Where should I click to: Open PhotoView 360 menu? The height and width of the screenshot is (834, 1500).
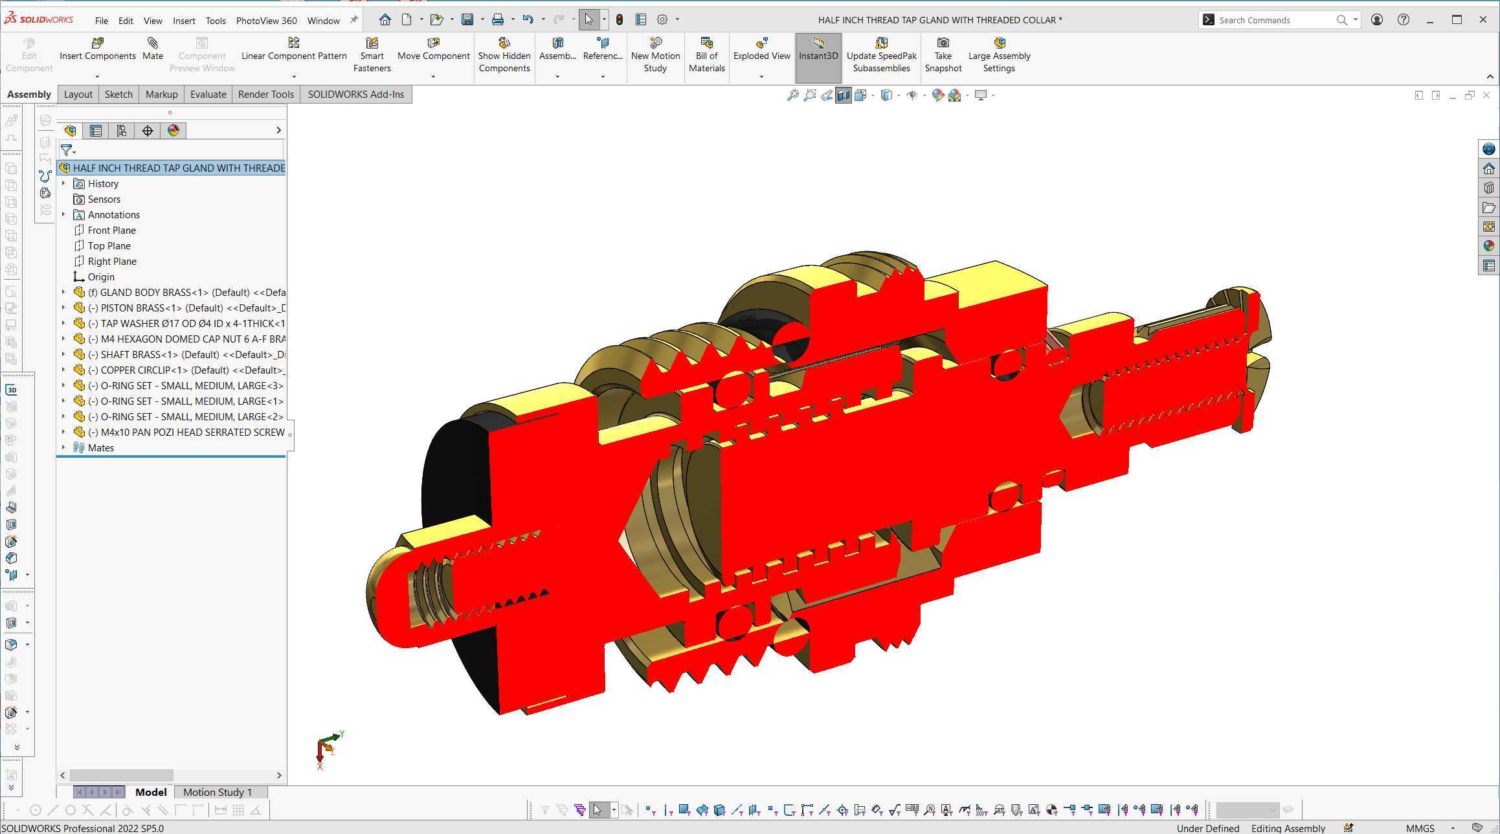click(x=266, y=21)
